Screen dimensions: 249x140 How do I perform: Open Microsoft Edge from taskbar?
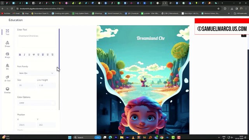pyautogui.click(x=110, y=137)
